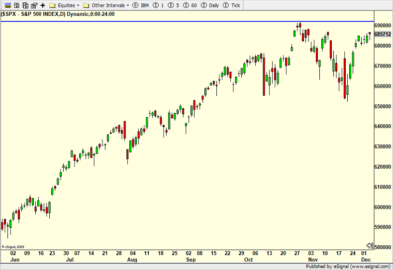Click the scroll-to-latest arrow icon on chart
The width and height of the screenshot is (393, 270).
[370, 246]
